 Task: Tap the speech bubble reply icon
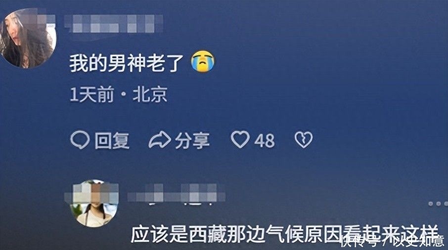point(80,140)
